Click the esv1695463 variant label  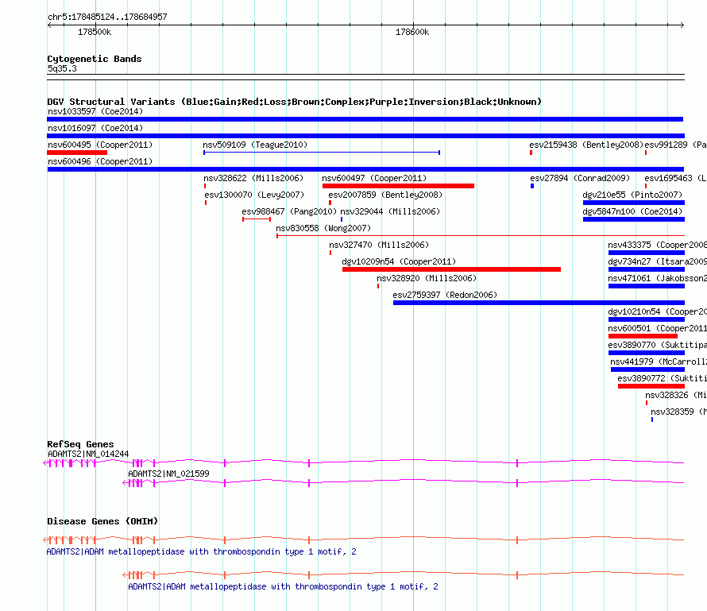675,178
